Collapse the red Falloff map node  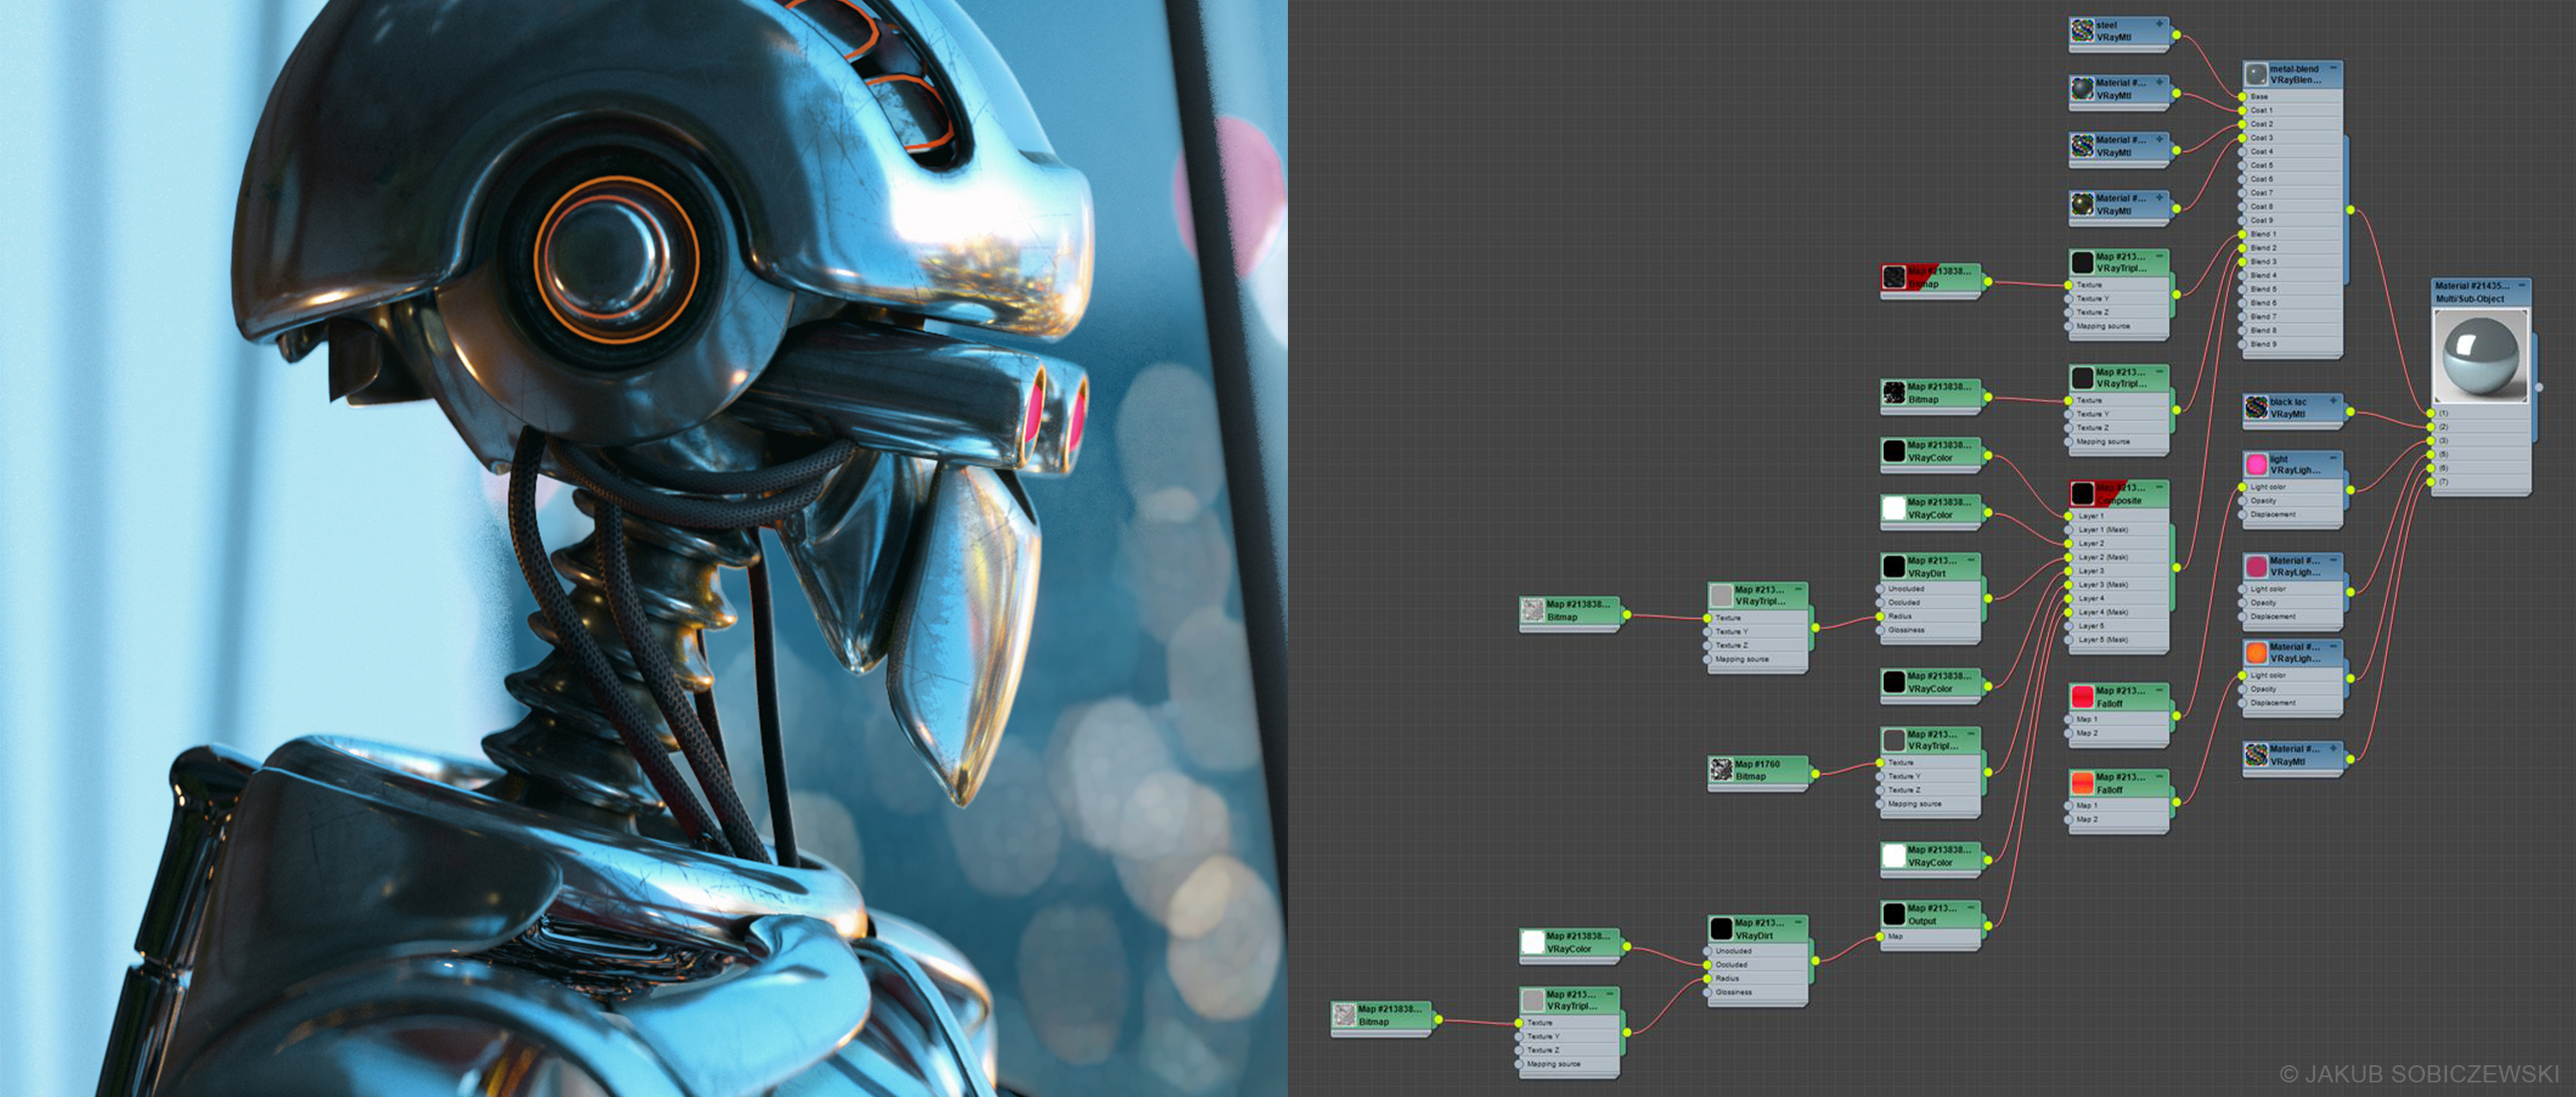pos(2159,690)
